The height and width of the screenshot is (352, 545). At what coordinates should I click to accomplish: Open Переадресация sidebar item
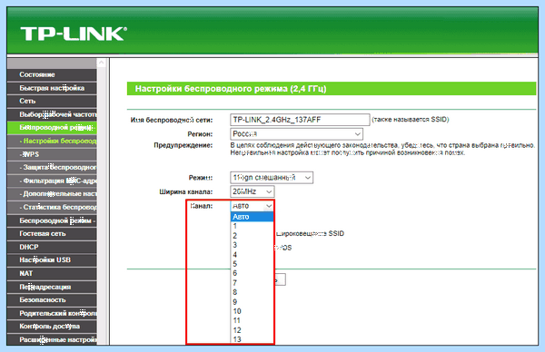point(52,287)
